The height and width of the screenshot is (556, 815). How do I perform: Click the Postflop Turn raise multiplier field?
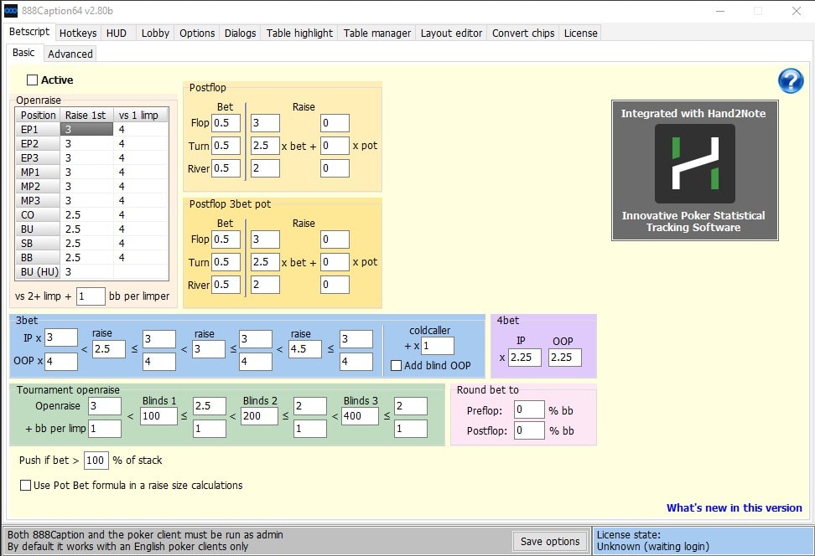[x=265, y=146]
